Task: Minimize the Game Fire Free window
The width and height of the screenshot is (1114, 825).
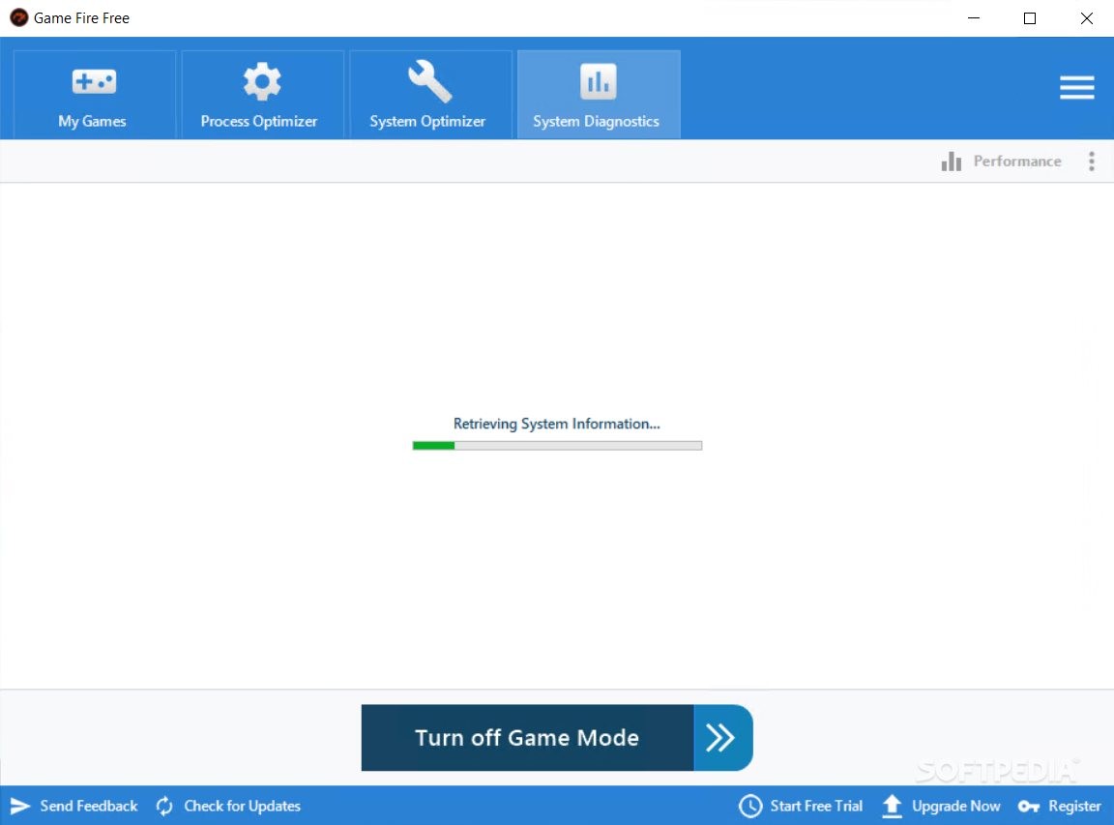Action: 974,17
